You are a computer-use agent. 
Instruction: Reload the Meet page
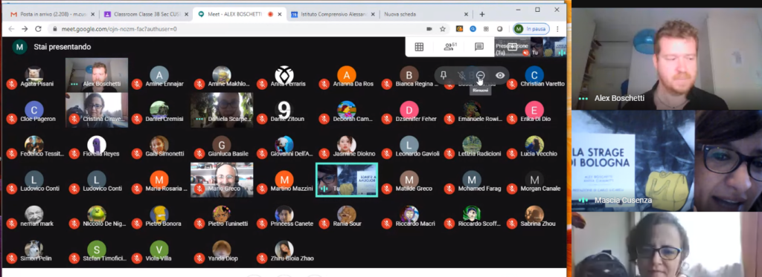coord(39,29)
